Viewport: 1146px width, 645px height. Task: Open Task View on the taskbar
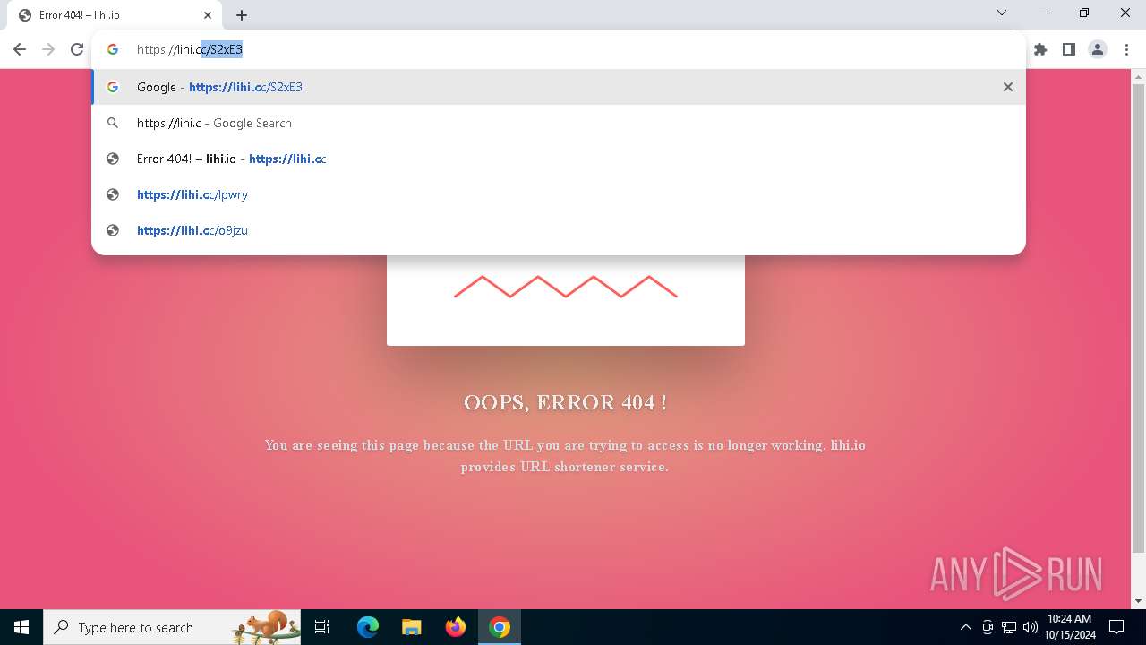pyautogui.click(x=322, y=627)
